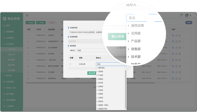Edit icon for table row 7

pyautogui.click(x=176, y=72)
